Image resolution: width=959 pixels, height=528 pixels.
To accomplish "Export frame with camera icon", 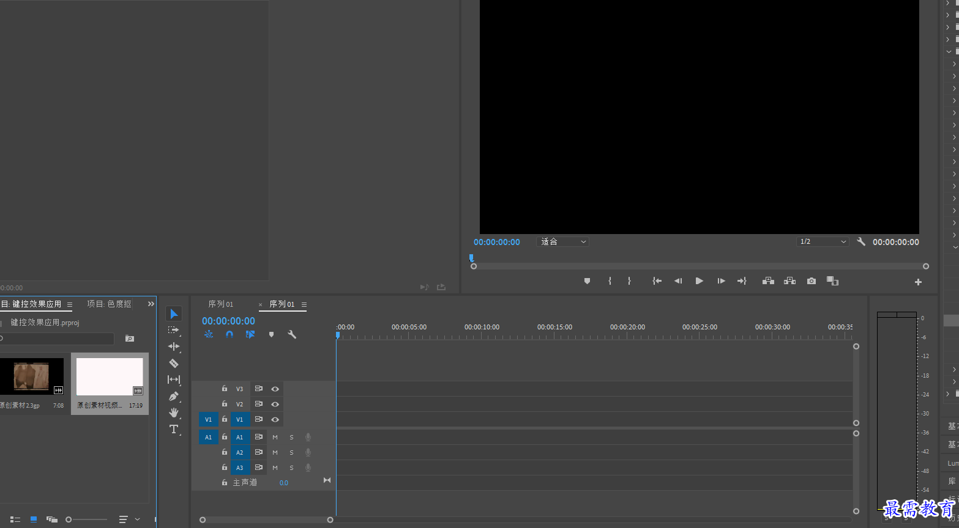I will tap(812, 281).
